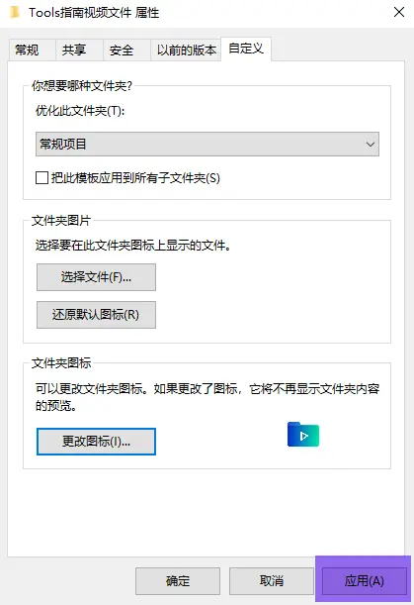Click the dropdown chevron arrow for folder type

[x=371, y=145]
